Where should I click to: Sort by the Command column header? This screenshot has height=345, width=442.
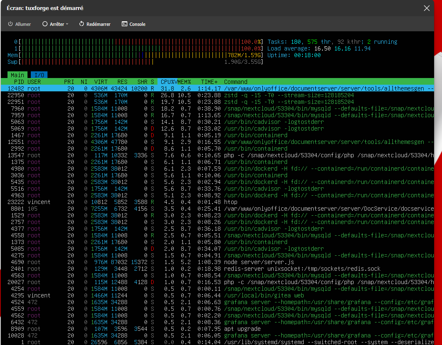coord(236,82)
